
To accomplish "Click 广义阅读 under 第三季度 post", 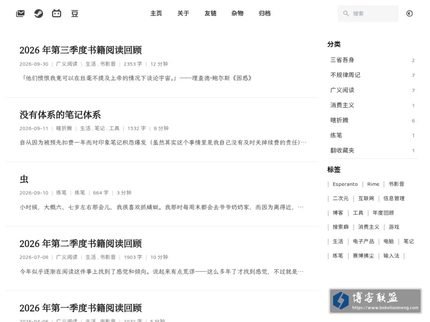I will coord(67,64).
